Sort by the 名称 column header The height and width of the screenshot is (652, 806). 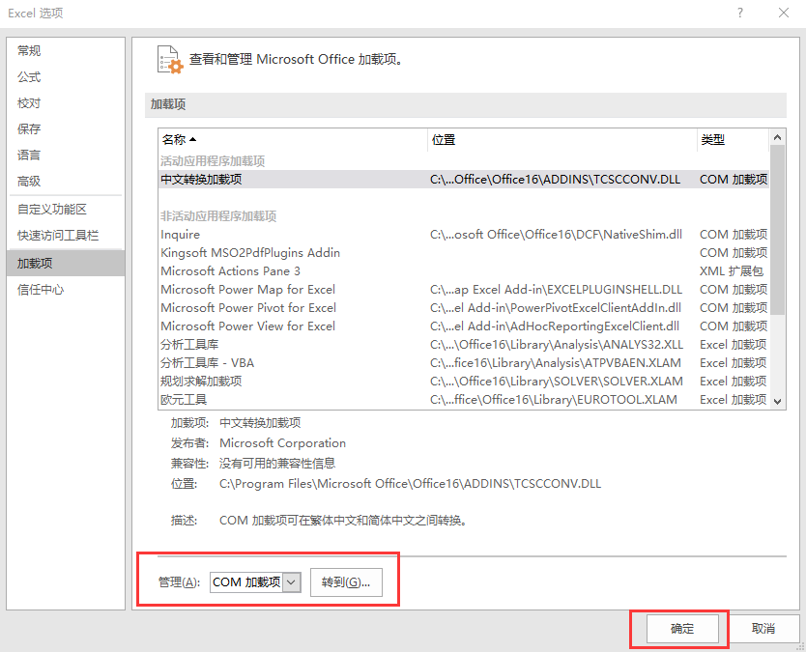(293, 140)
